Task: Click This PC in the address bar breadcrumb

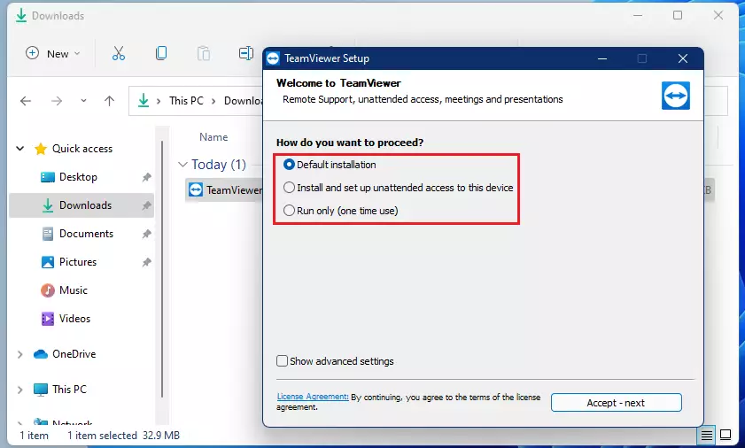Action: (x=186, y=101)
